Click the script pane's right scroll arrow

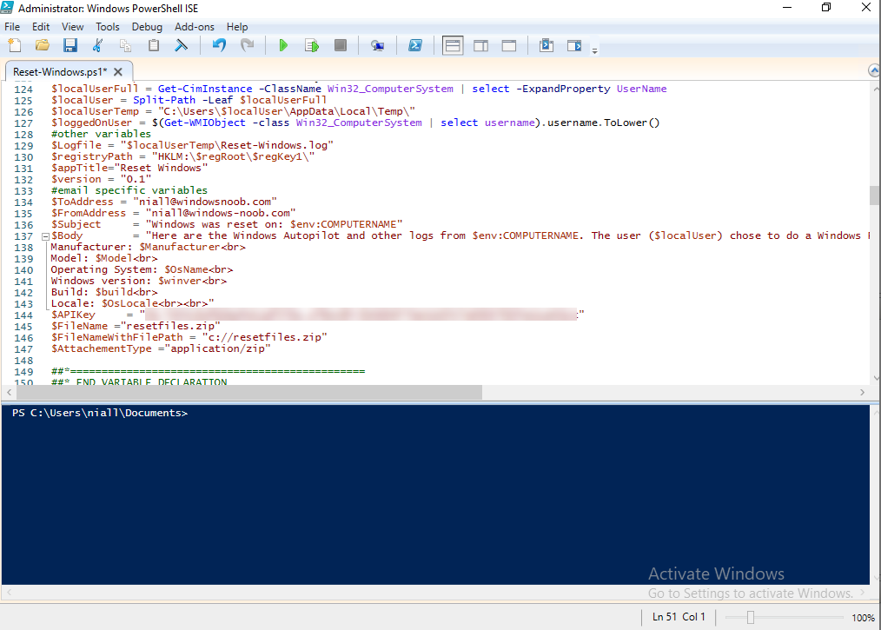[x=863, y=392]
